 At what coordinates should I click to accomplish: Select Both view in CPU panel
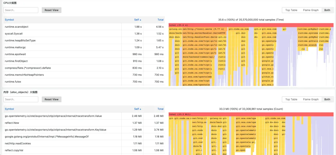(x=327, y=10)
